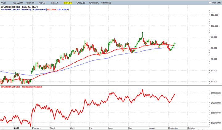Click the AMZN ticker symbol field

4,2
